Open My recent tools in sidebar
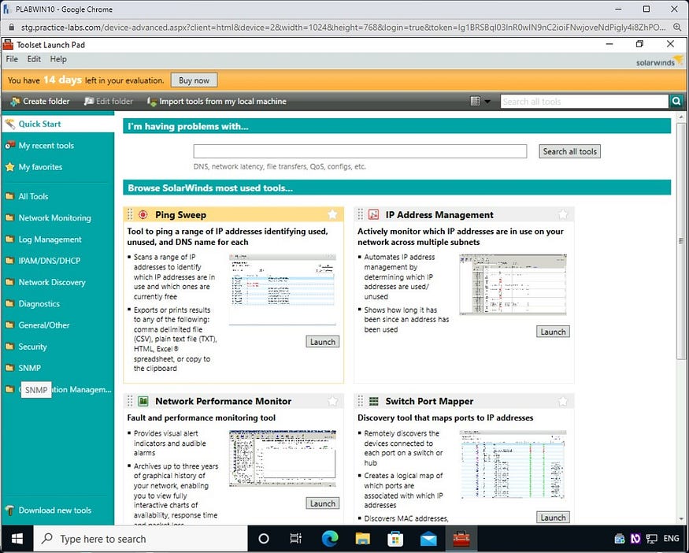This screenshot has height=553, width=689. tap(46, 146)
